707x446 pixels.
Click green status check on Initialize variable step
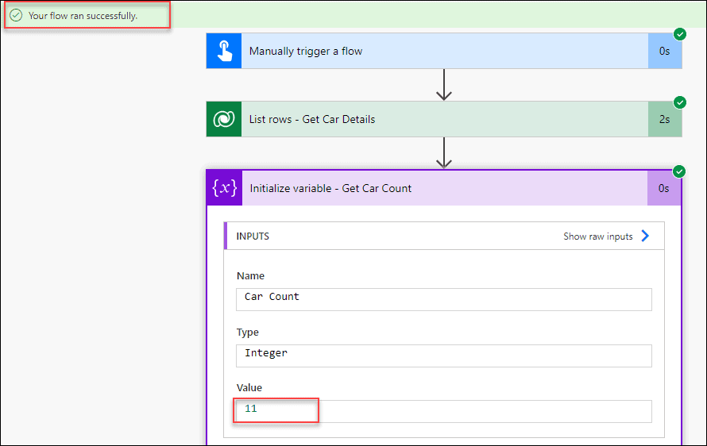(679, 171)
